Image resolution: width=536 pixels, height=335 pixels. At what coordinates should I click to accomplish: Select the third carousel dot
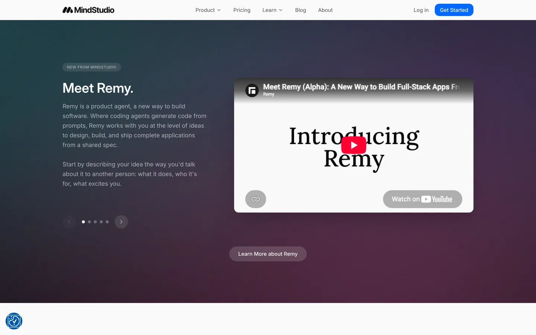click(95, 222)
